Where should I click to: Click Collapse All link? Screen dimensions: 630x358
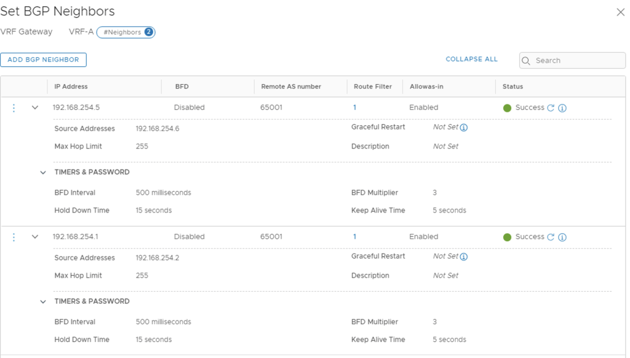(x=471, y=60)
